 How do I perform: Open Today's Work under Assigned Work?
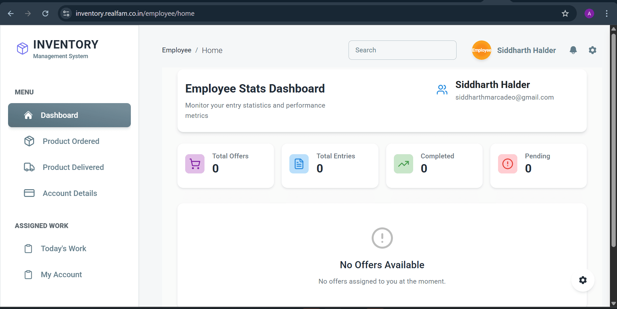[x=63, y=248]
